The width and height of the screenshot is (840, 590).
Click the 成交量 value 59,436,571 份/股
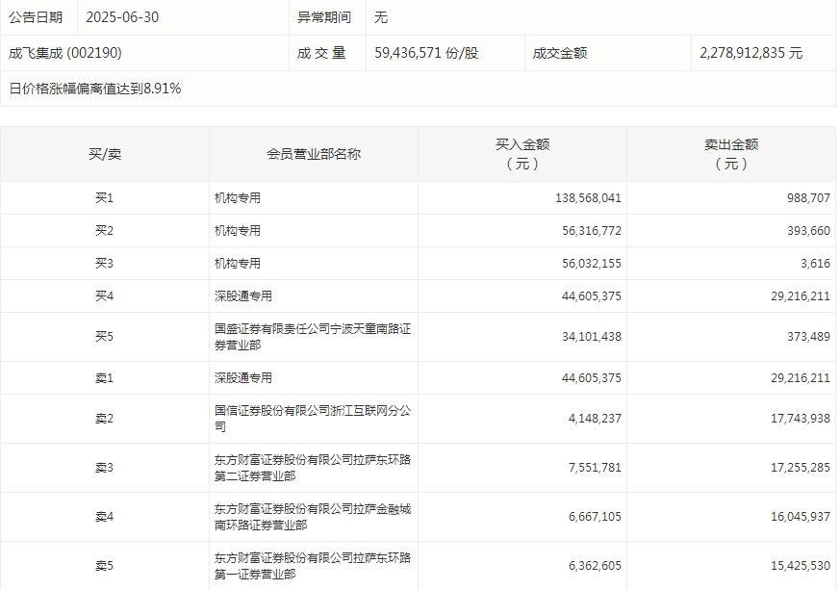coord(425,53)
